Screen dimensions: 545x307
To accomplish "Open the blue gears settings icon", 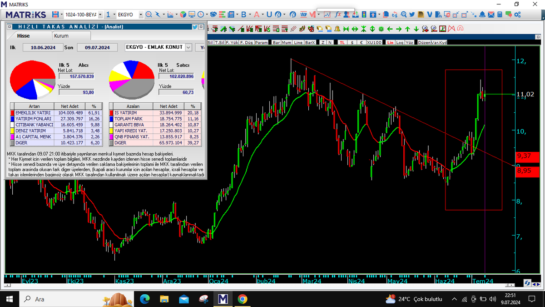I will click(x=517, y=15).
